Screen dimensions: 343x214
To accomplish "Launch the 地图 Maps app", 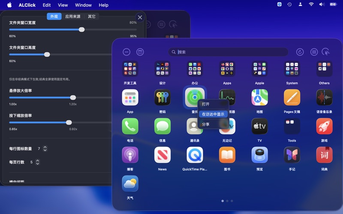I will click(x=259, y=98).
